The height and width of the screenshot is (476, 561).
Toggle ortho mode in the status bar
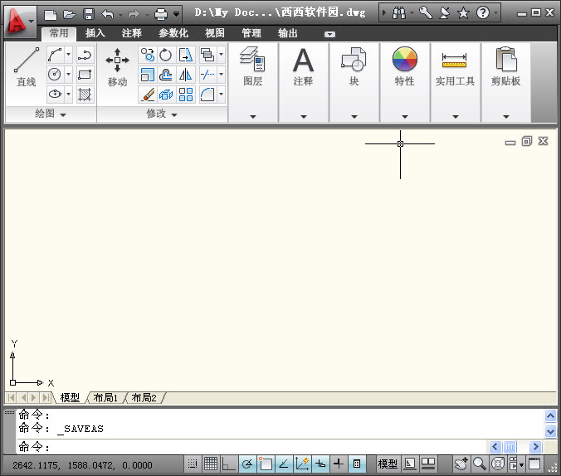pyautogui.click(x=229, y=464)
